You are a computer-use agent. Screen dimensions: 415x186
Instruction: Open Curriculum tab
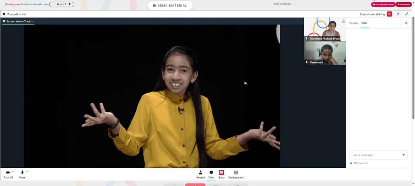tap(282, 4)
